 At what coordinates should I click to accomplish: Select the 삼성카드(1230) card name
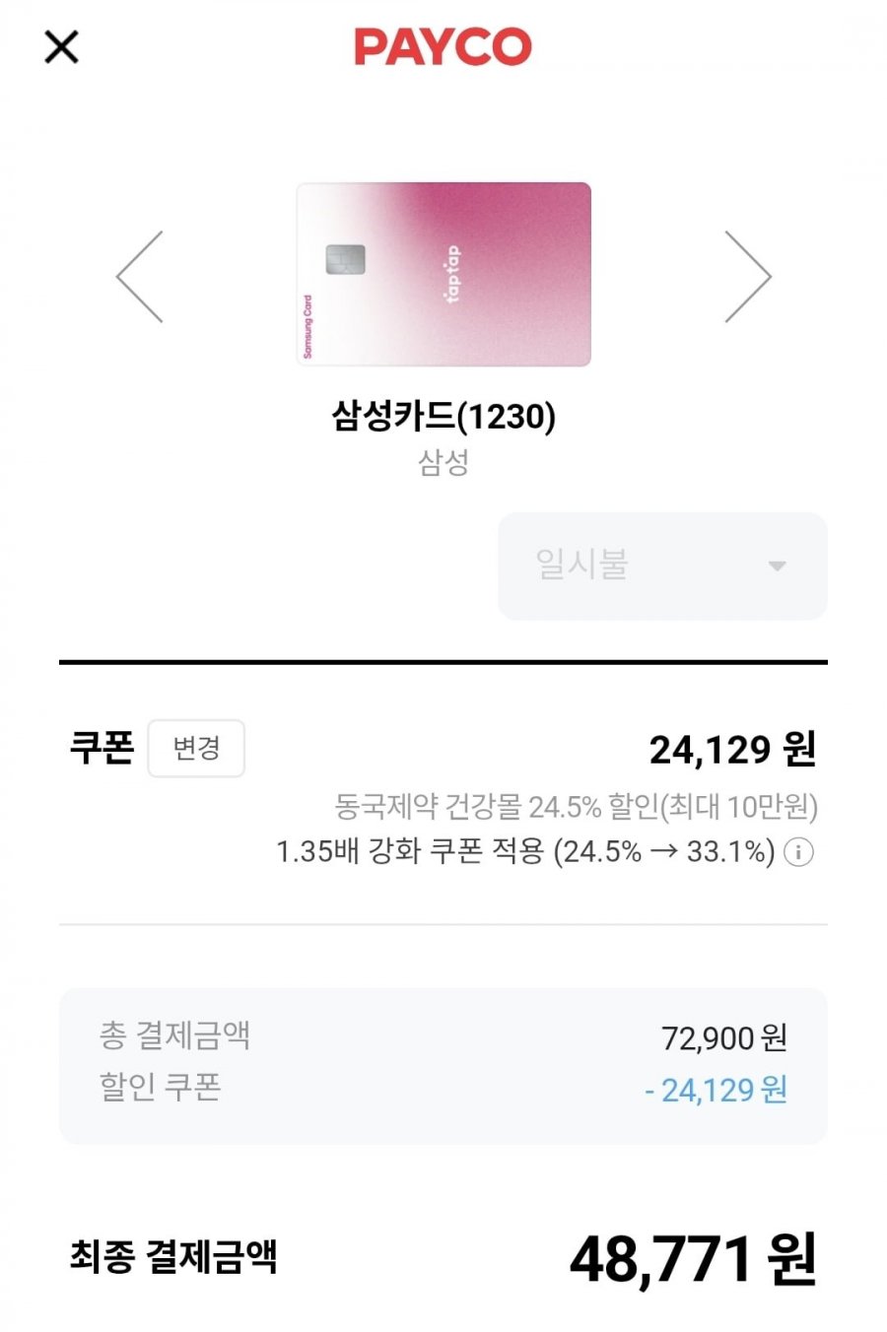443,416
